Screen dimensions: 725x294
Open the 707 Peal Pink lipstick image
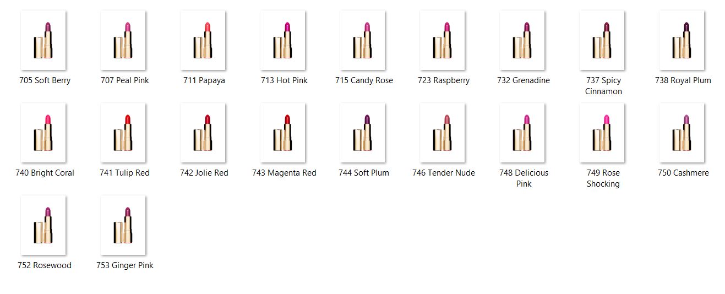123,40
